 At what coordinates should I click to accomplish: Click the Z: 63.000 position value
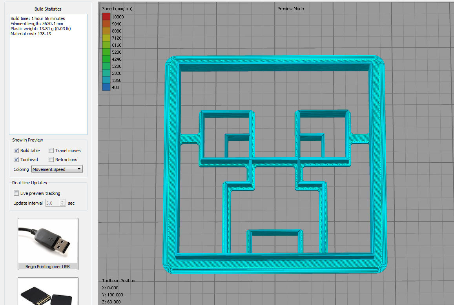pyautogui.click(x=111, y=302)
